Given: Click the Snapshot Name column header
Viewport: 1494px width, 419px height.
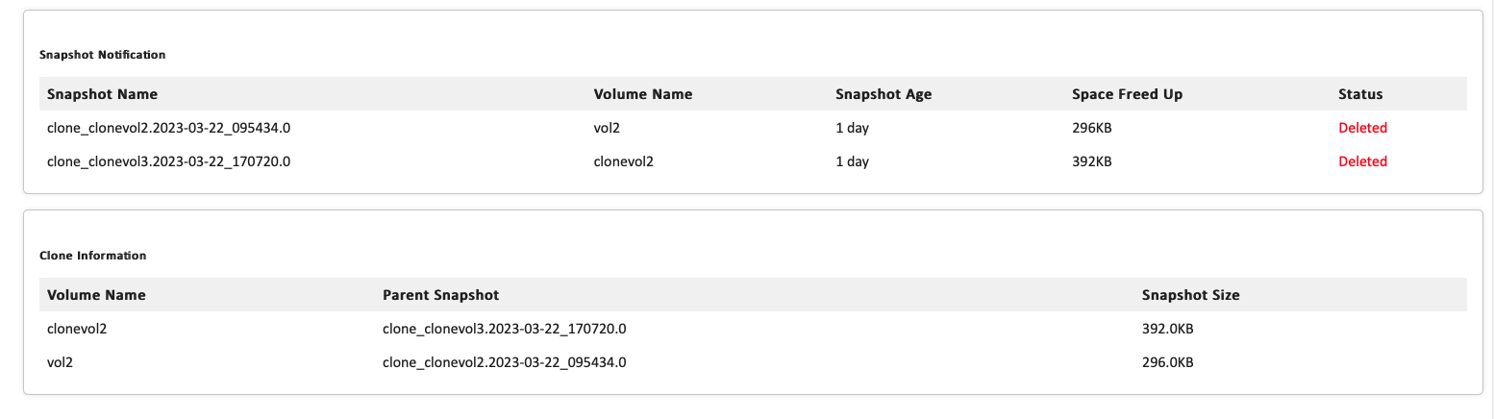Looking at the screenshot, I should click(x=102, y=94).
